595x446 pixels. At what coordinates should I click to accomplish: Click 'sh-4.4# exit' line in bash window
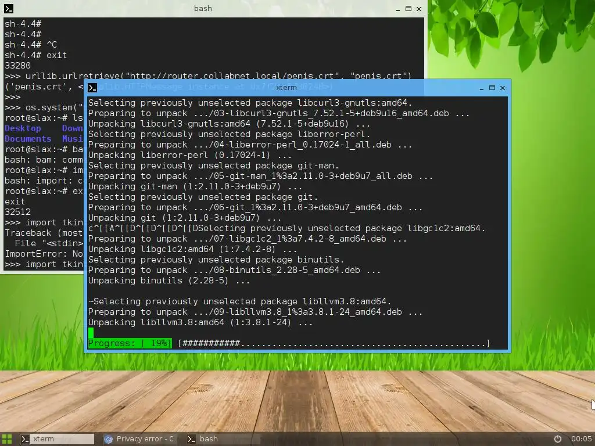35,55
